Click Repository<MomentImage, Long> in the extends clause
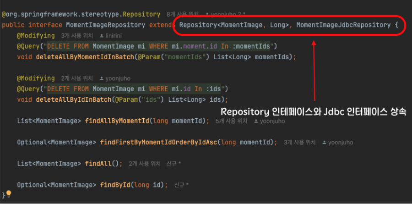 [x=235, y=25]
